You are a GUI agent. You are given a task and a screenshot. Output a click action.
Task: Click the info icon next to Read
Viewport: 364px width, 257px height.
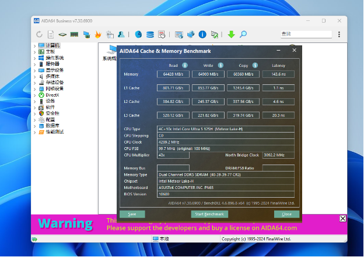[185, 65]
